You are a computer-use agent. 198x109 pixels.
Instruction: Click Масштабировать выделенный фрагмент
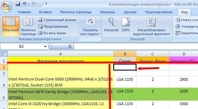pyautogui.click(x=152, y=26)
